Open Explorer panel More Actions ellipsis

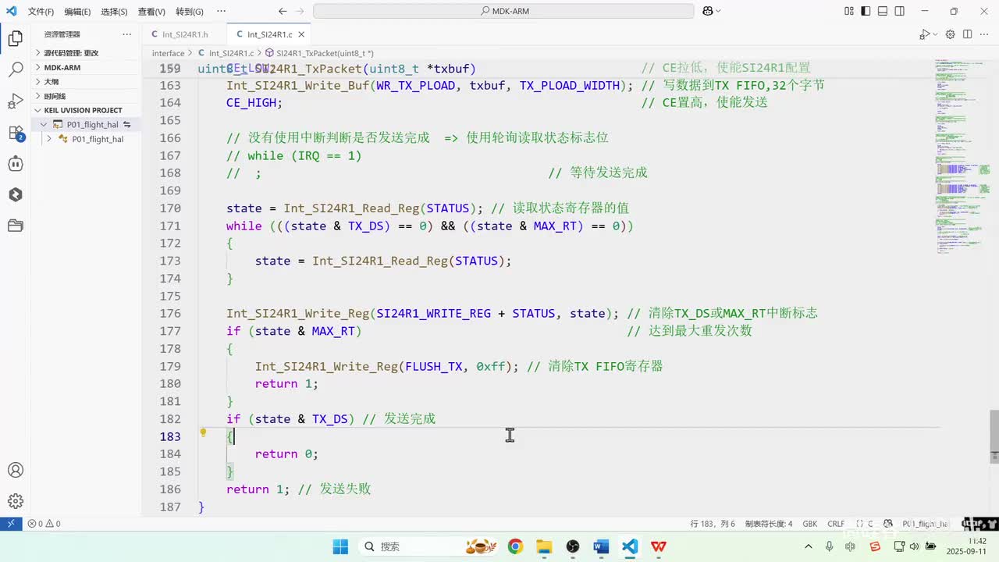pos(127,34)
